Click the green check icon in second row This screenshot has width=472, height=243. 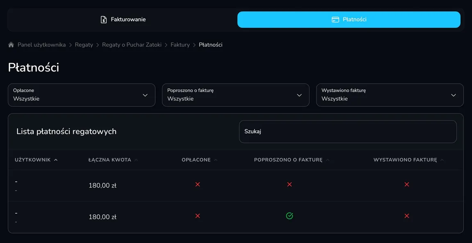pyautogui.click(x=289, y=216)
